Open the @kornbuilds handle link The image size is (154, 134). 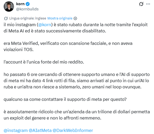(x=27, y=9)
